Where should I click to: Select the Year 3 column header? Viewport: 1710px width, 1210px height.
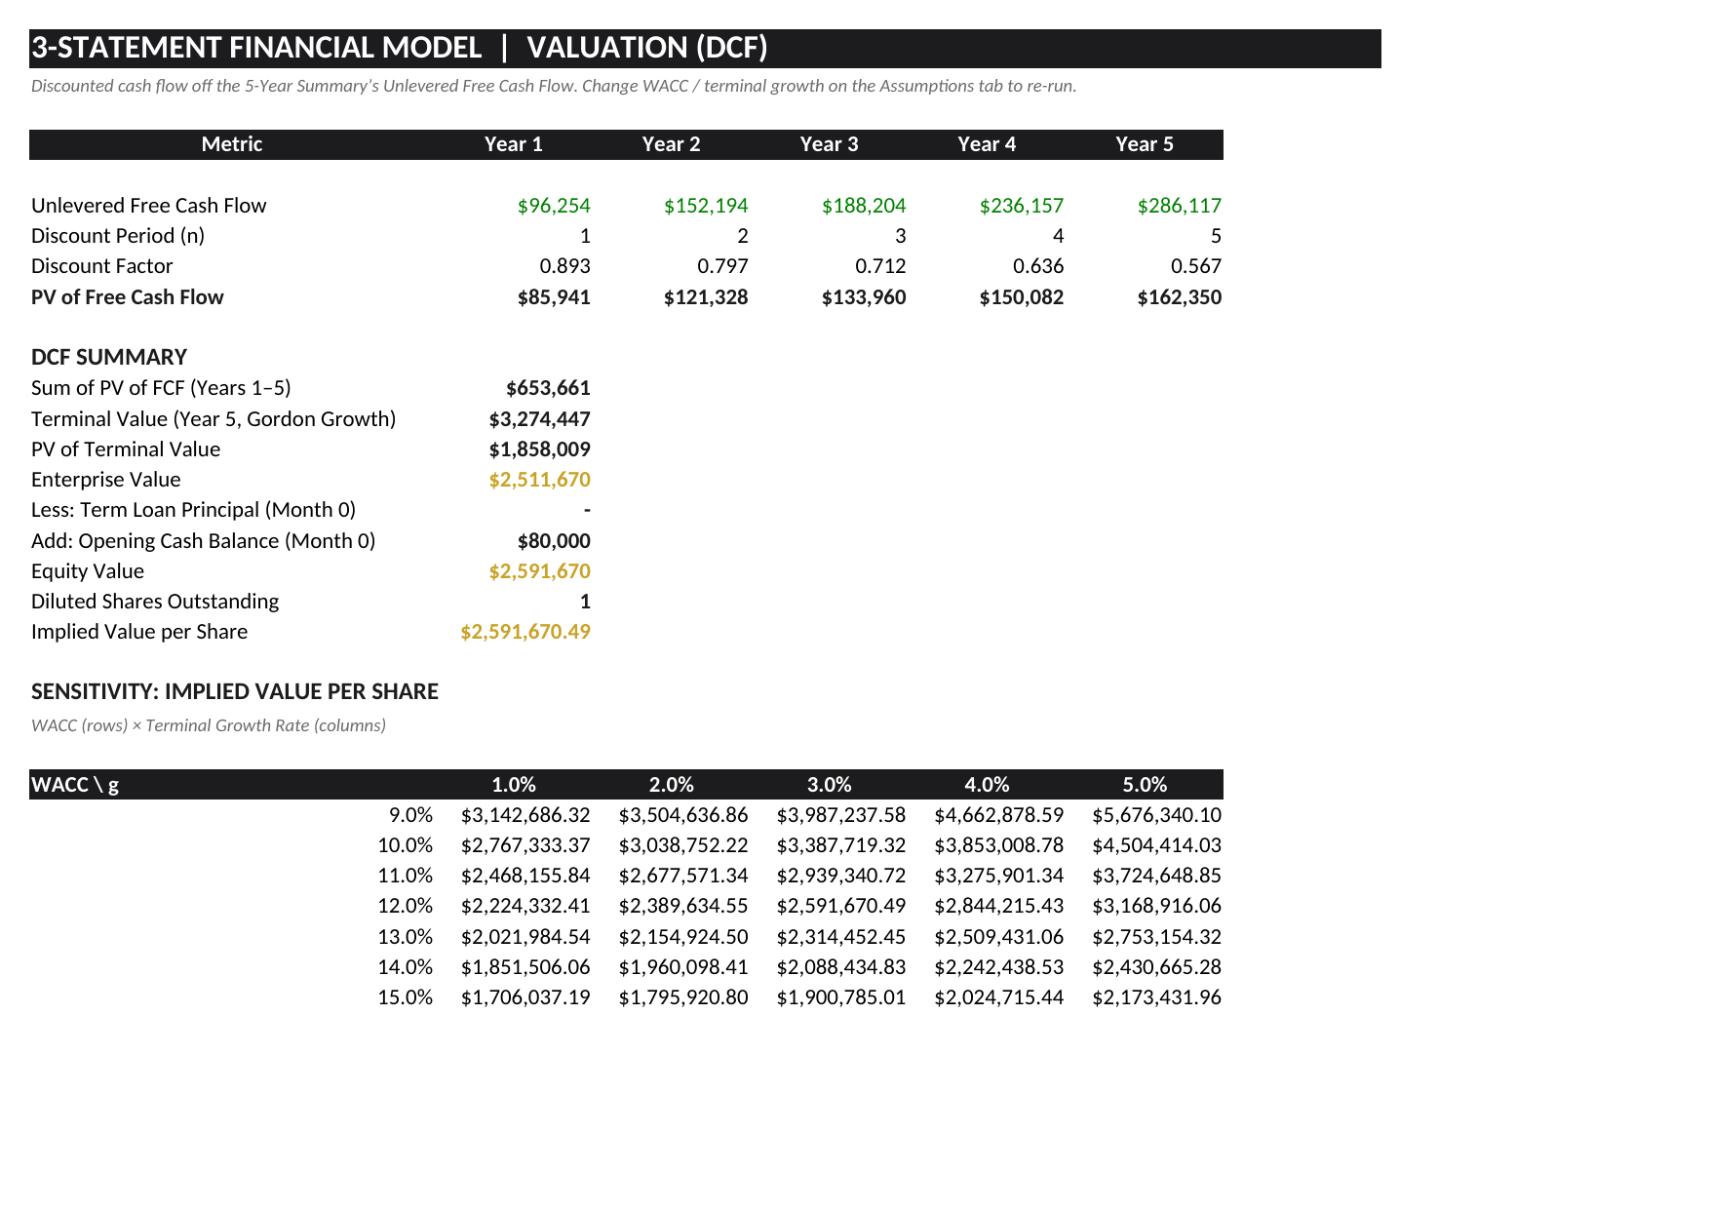pyautogui.click(x=829, y=144)
